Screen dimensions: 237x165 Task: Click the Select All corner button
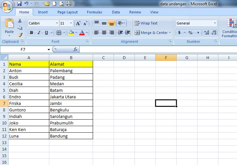[4, 58]
